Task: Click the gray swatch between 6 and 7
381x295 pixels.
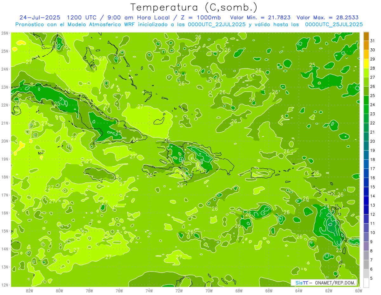Action: pos(366,264)
